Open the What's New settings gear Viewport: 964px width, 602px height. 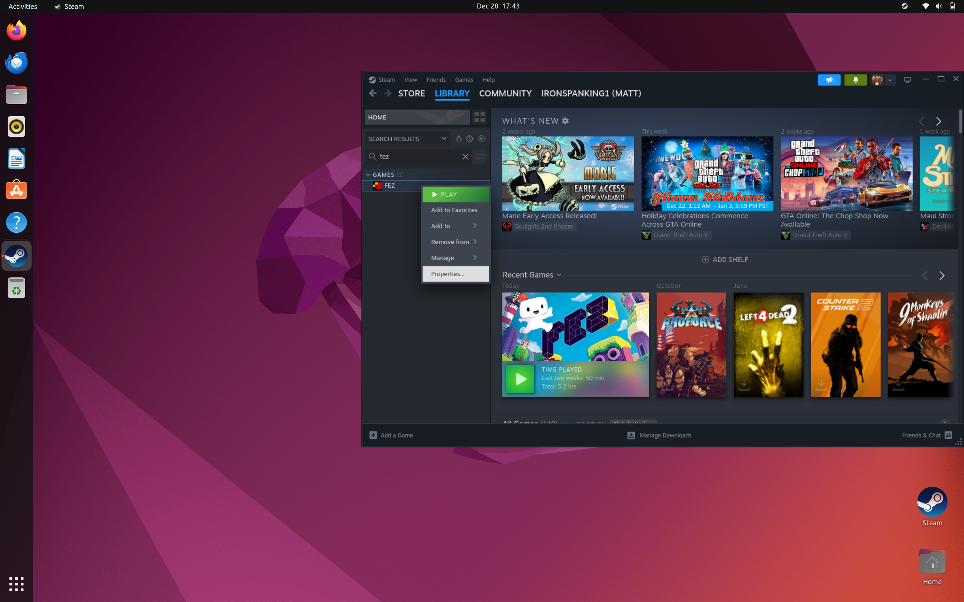(x=565, y=121)
